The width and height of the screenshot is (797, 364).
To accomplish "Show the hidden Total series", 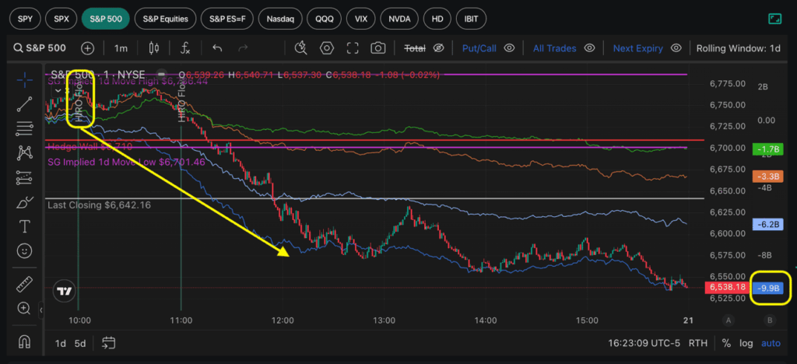I will pos(438,48).
